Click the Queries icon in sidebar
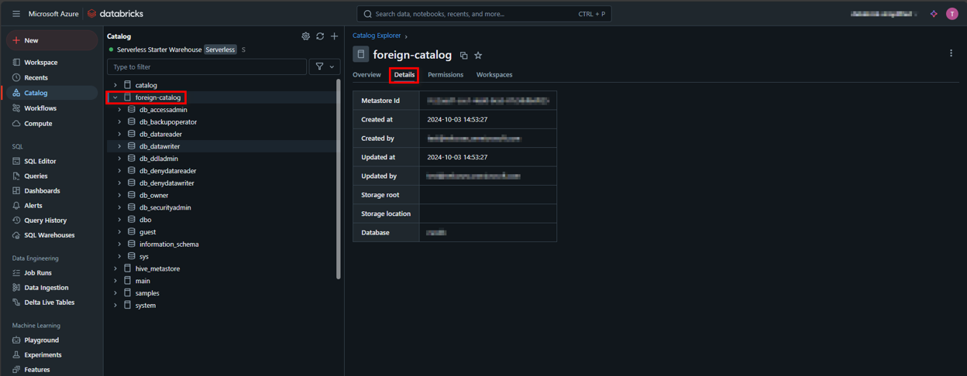The image size is (967, 376). coord(16,176)
